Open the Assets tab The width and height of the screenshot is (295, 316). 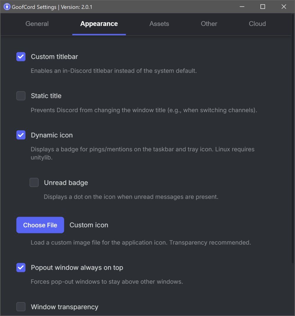click(x=159, y=24)
